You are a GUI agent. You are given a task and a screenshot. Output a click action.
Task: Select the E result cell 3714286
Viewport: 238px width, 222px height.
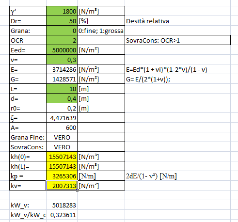[x=62, y=69]
